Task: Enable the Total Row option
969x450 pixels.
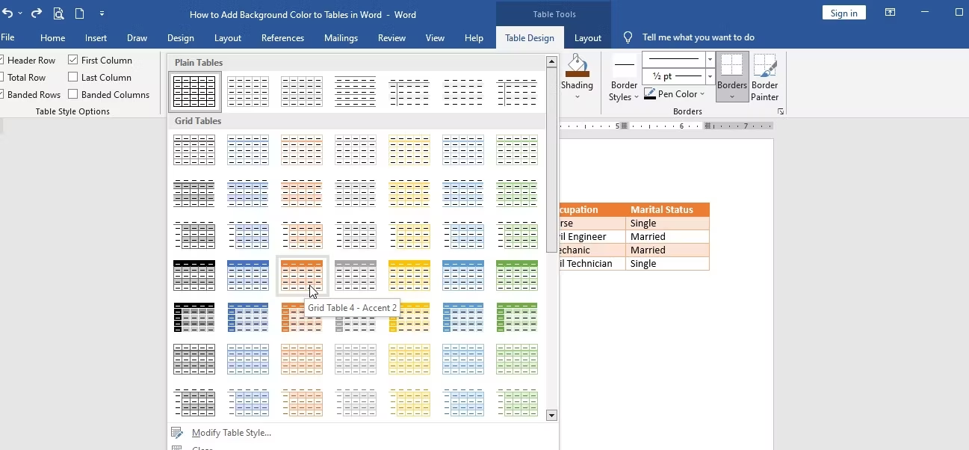Action: point(23,77)
